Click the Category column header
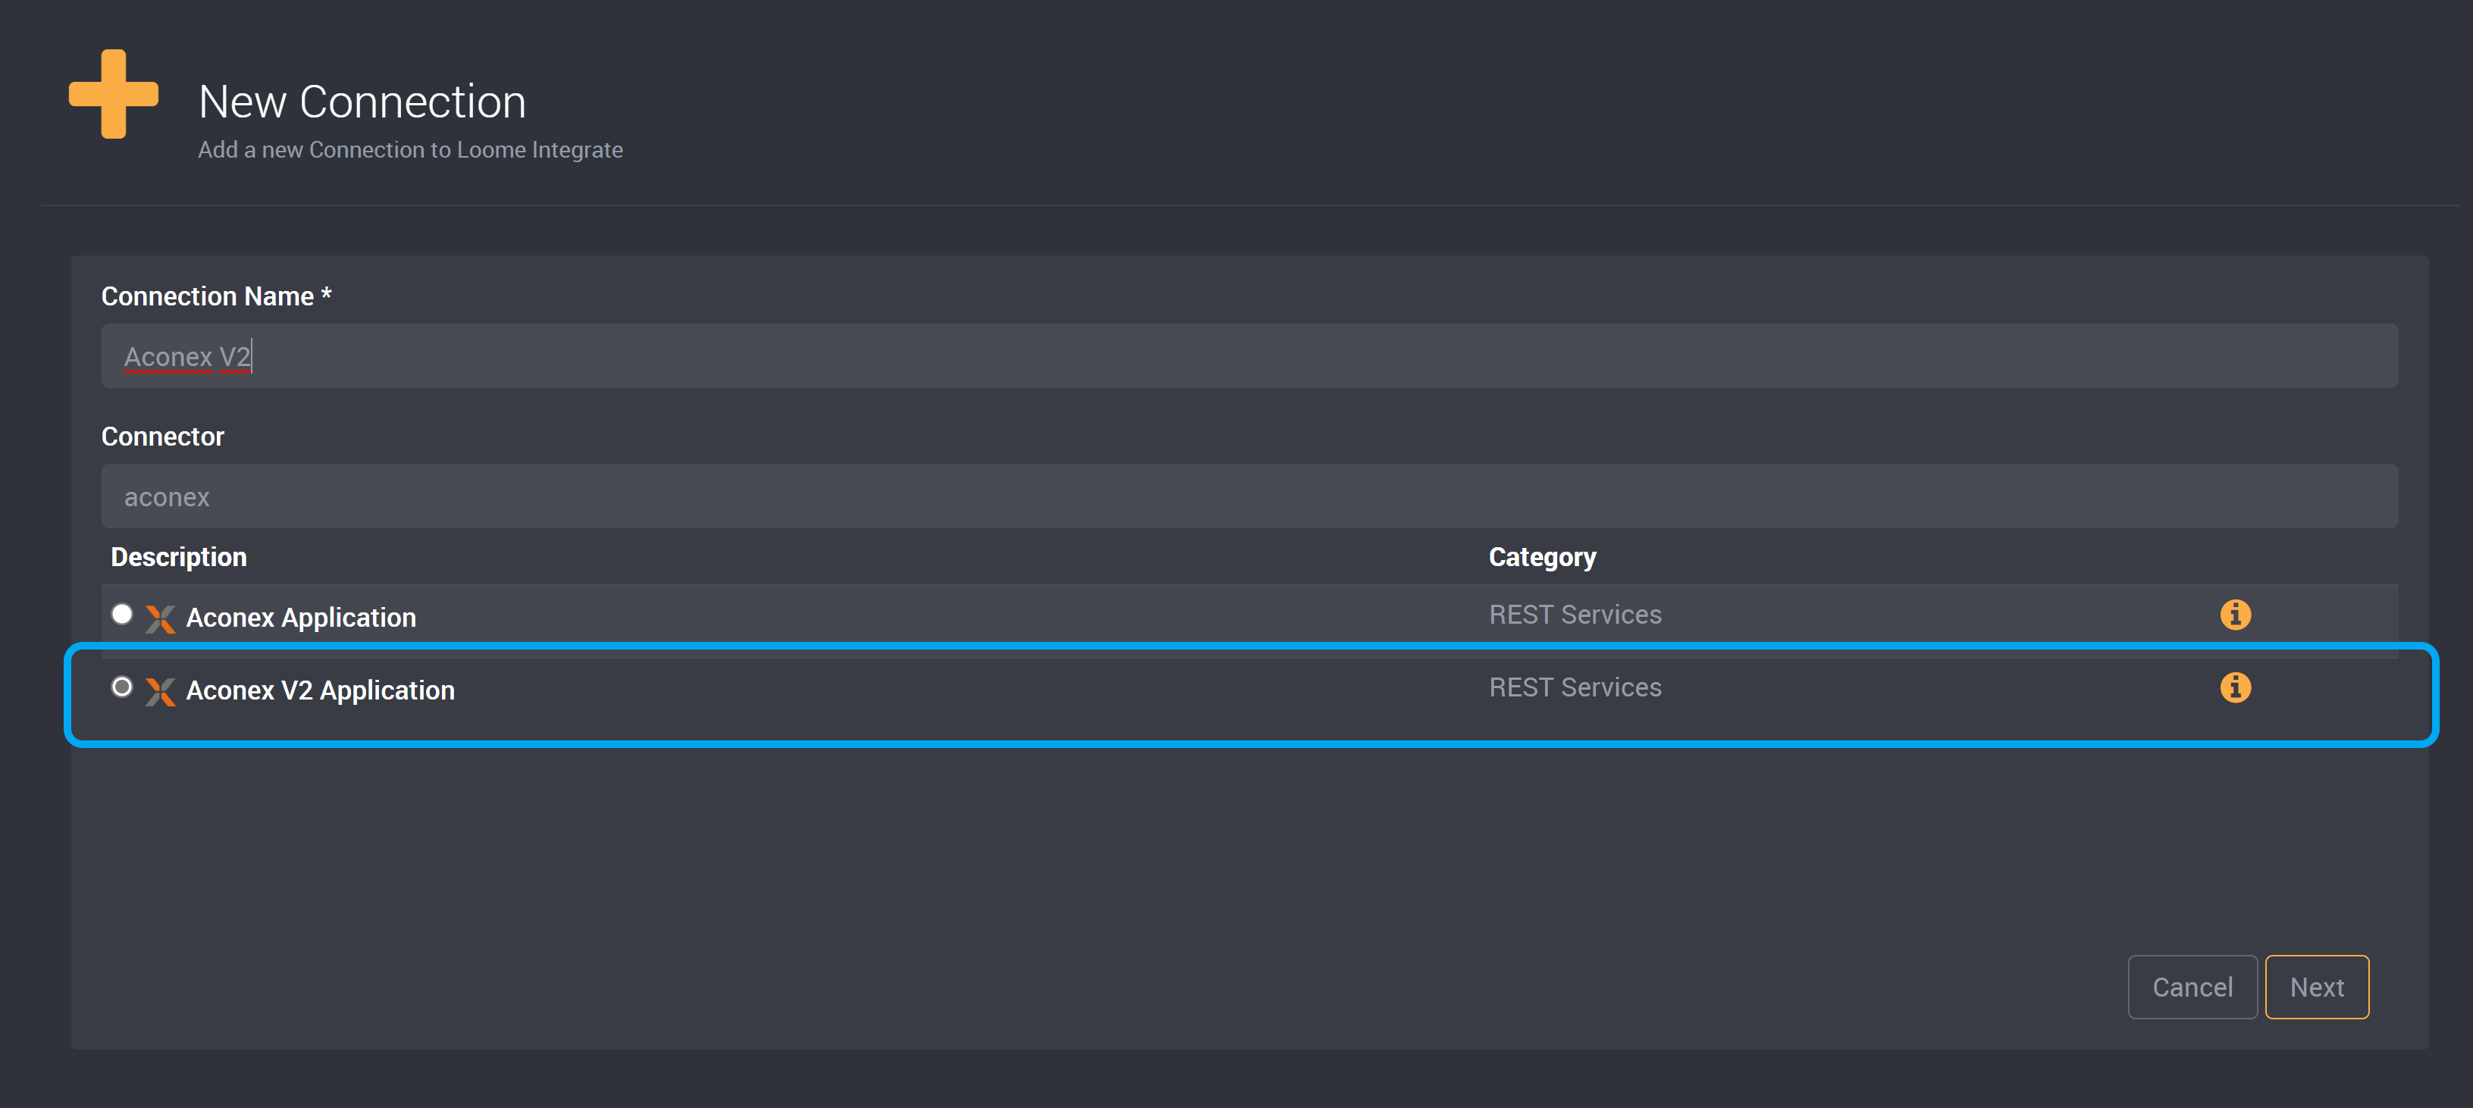 [1542, 557]
